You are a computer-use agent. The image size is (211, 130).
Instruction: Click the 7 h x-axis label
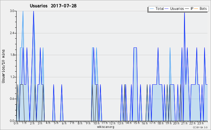72,123
